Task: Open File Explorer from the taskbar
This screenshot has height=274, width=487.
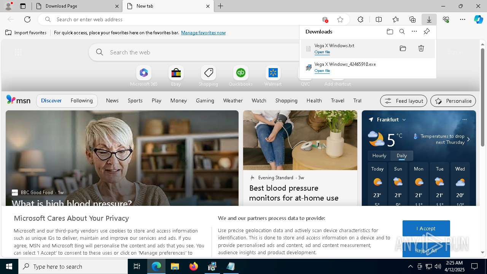Action: pyautogui.click(x=175, y=266)
